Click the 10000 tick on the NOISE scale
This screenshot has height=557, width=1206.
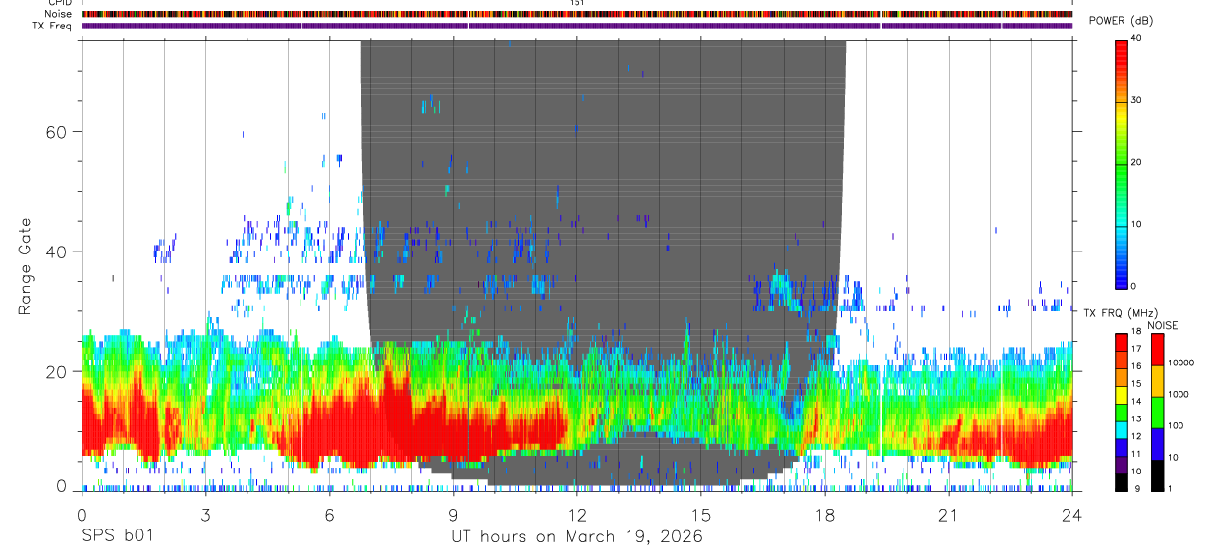tap(1179, 362)
